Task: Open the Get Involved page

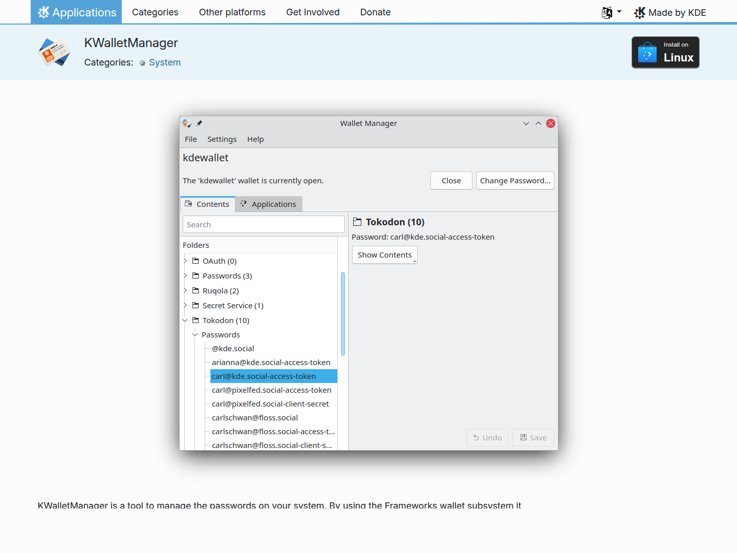Action: click(x=313, y=12)
